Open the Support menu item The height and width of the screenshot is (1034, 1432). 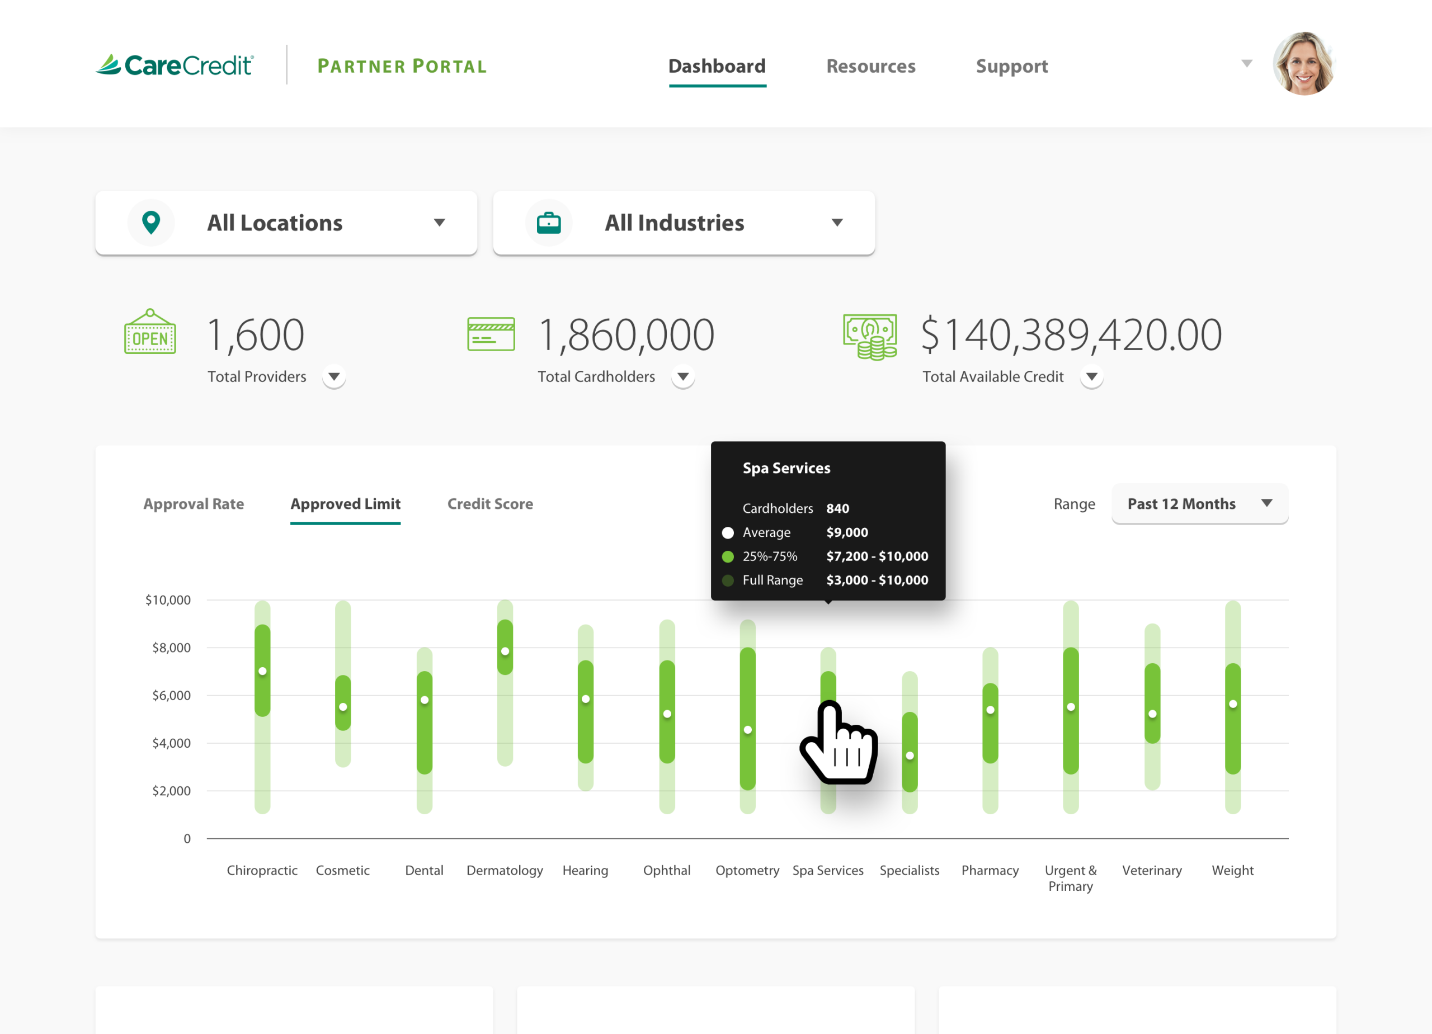tap(1011, 65)
